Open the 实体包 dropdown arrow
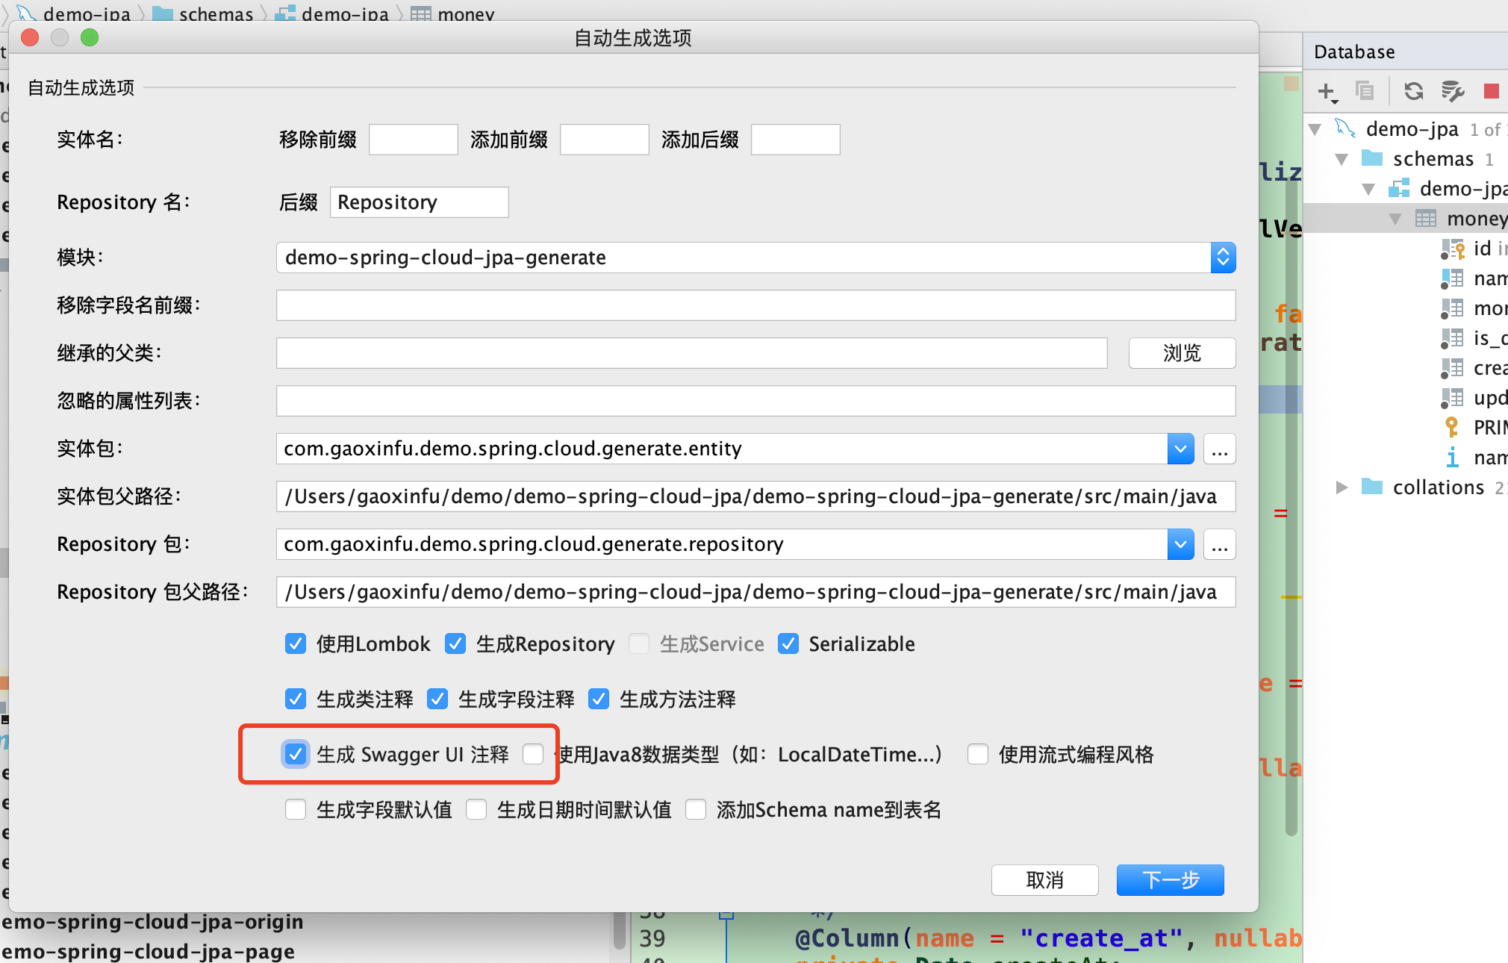 pyautogui.click(x=1180, y=449)
